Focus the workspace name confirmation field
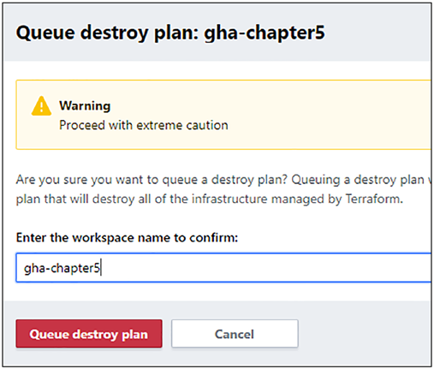The width and height of the screenshot is (434, 369). coord(223,268)
